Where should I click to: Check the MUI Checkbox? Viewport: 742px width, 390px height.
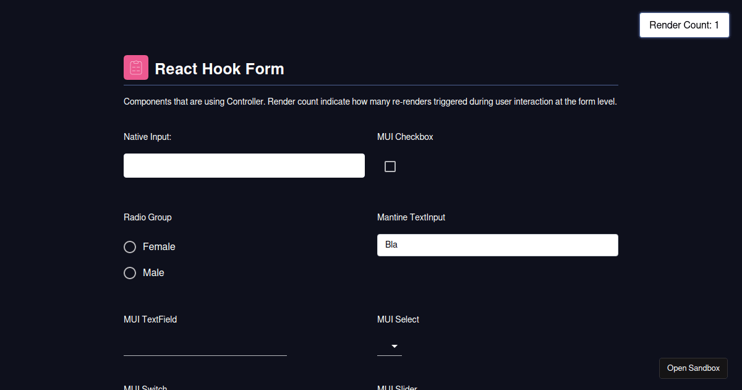pyautogui.click(x=390, y=166)
